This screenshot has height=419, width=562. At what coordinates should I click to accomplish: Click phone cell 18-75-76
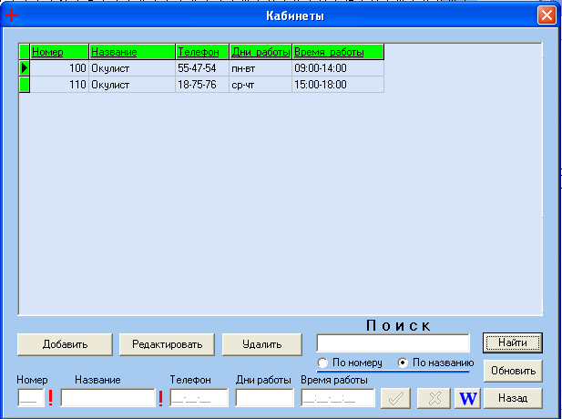202,85
